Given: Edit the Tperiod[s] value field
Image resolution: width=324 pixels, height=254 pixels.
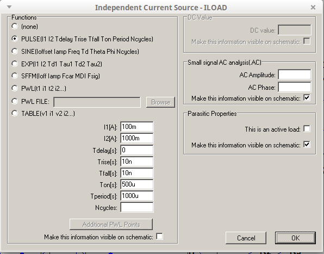Looking at the screenshot, I should (137, 196).
